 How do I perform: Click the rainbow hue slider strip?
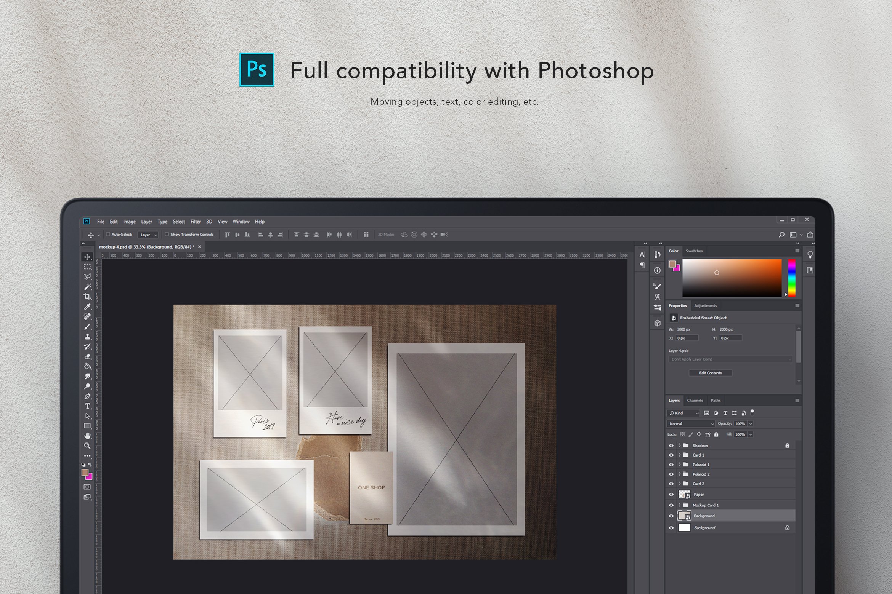(792, 278)
